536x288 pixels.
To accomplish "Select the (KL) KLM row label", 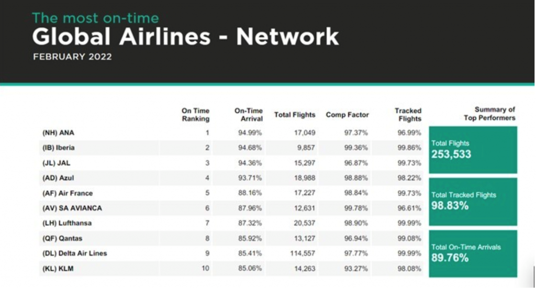I will (x=57, y=269).
